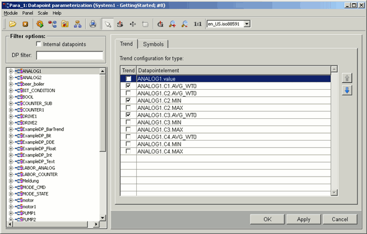Screen dimensions: 367x234
Task: Switch to the Symbols tab
Action: tap(153, 44)
